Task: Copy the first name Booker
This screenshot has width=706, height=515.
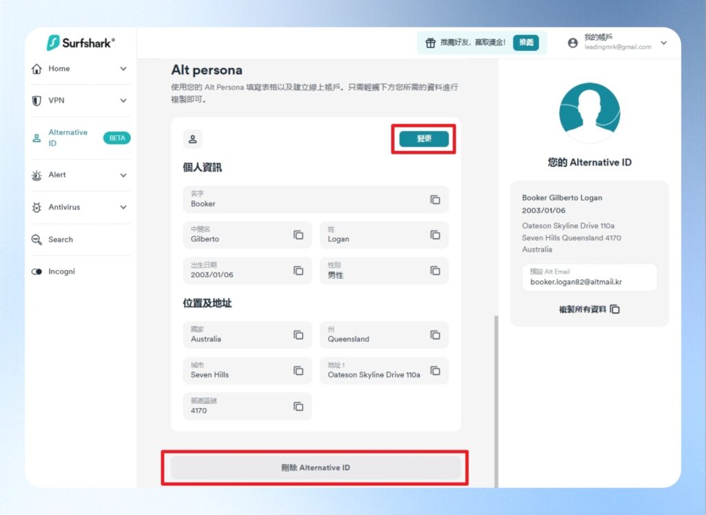Action: point(435,199)
